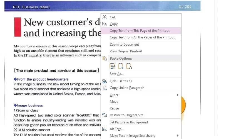The image size is (251, 139).
Task: Select Resize from the context menu
Action: (141, 108)
